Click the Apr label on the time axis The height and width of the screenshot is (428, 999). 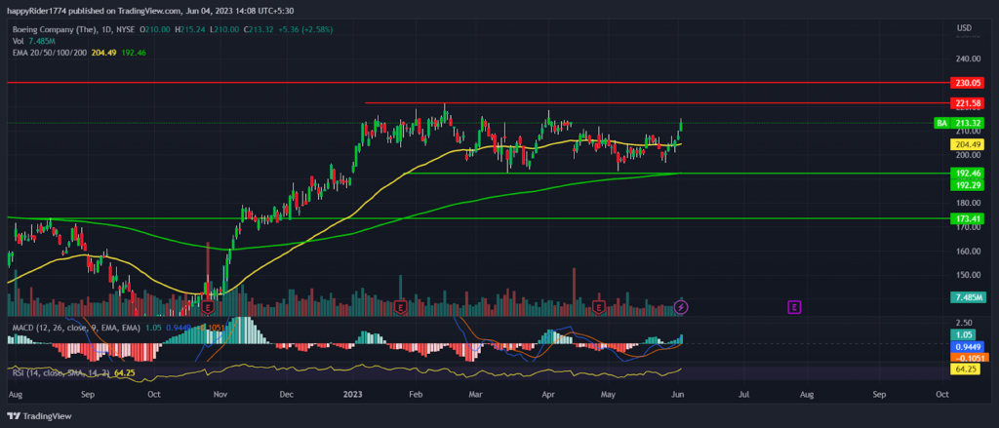tap(547, 395)
